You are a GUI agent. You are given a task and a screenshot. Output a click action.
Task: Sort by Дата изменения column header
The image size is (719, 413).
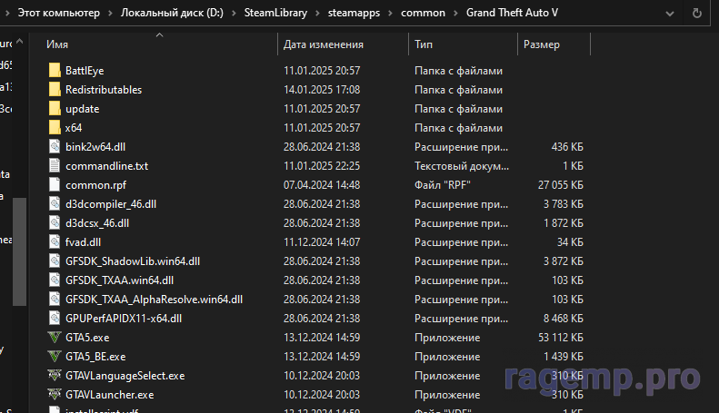click(343, 44)
